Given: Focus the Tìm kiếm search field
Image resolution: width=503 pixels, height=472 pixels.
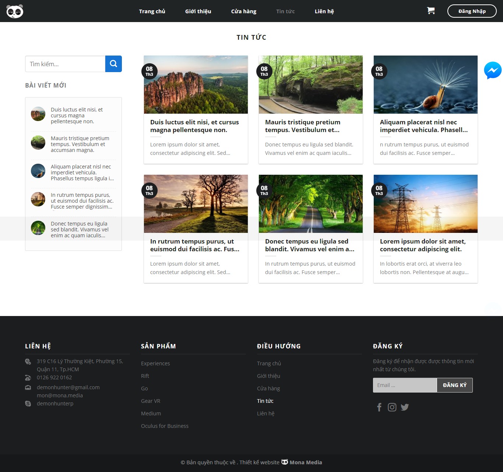Looking at the screenshot, I should coord(65,64).
